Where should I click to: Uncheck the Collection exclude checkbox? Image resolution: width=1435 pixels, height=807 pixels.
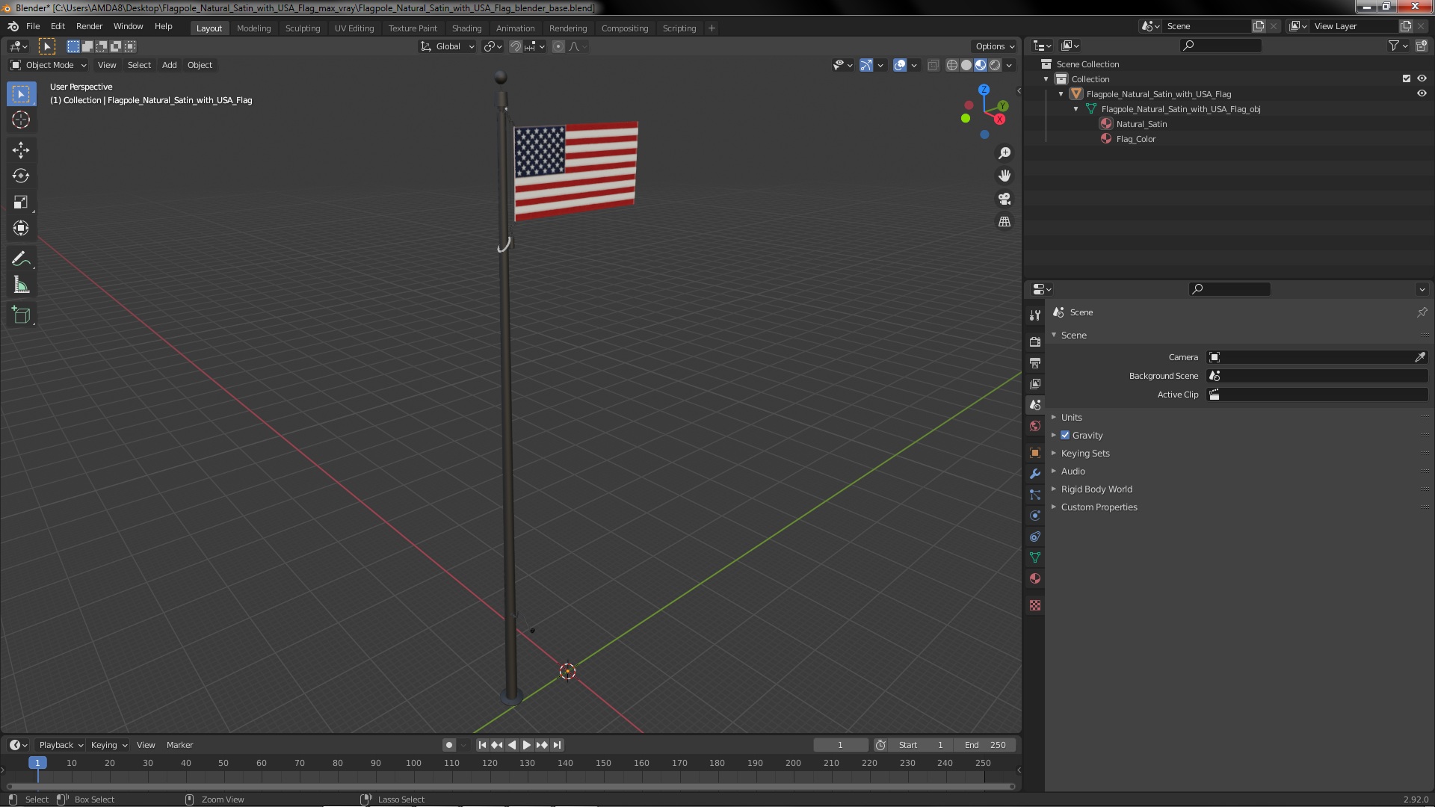(x=1406, y=78)
